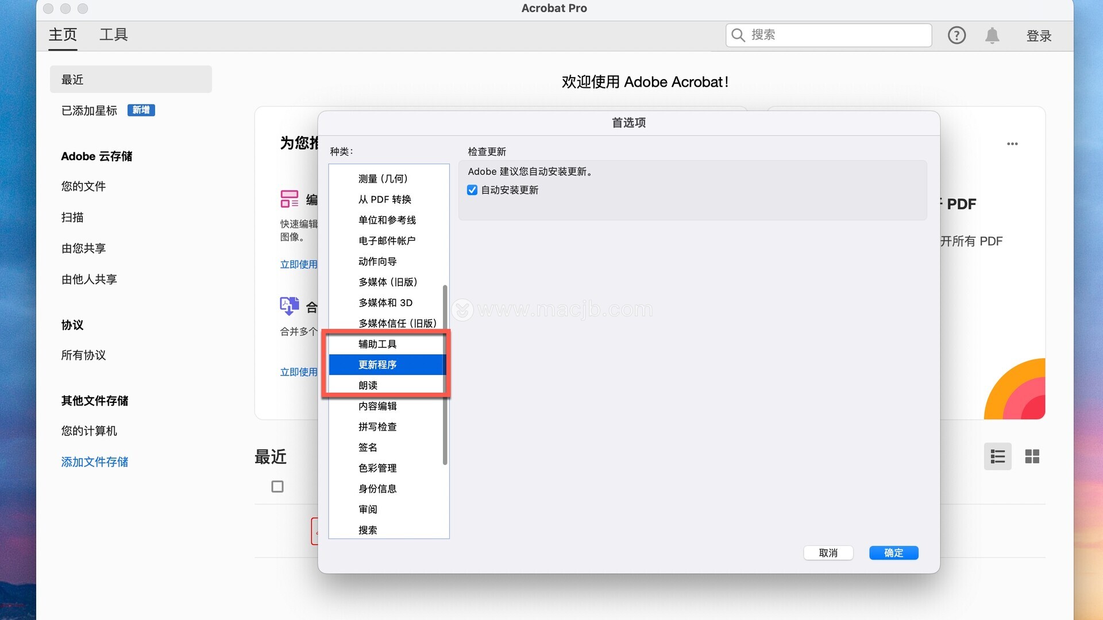Viewport: 1103px width, 620px height.
Task: Click the 添加文件存储 link
Action: 95,462
